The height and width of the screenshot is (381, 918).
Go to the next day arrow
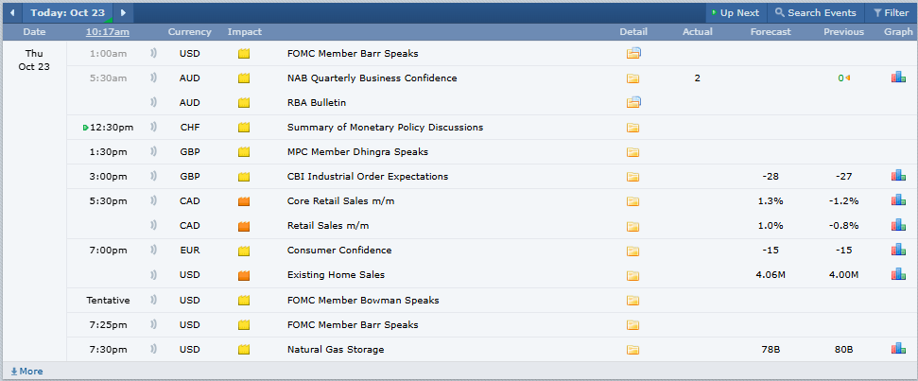[x=123, y=13]
